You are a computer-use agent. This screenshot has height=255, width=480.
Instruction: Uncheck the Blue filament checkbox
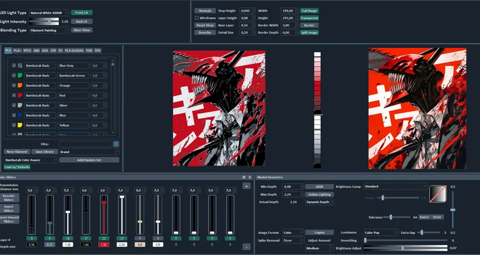14,115
